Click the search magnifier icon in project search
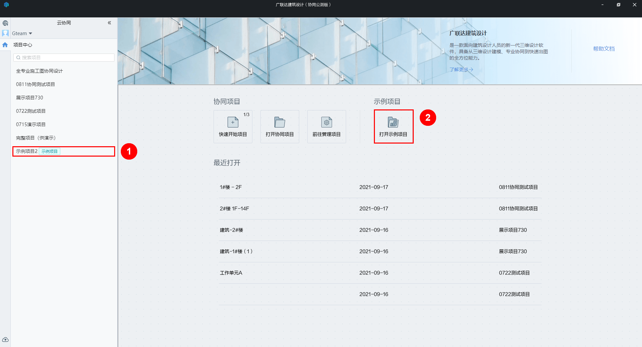 18,58
